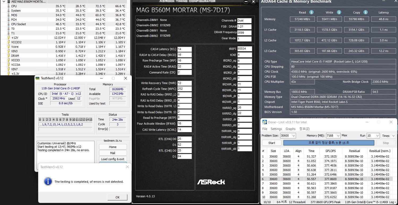Click the Start button in LinX
The height and width of the screenshot is (205, 398).
coord(272,143)
